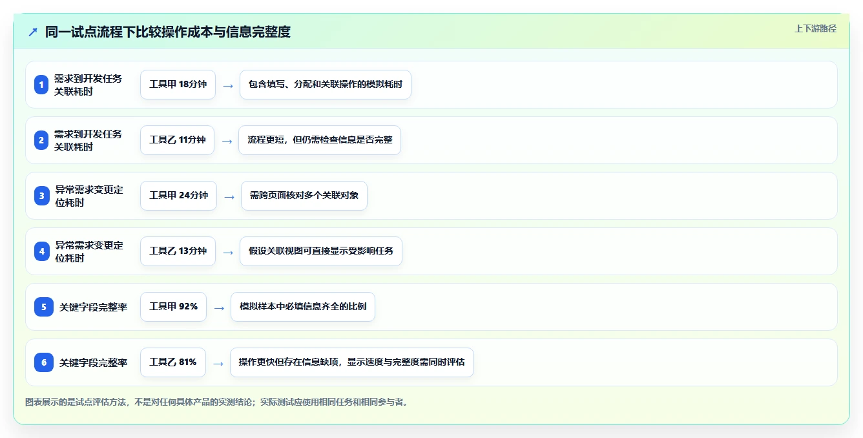The height and width of the screenshot is (438, 863).
Task: Click the 工具乙 81% chip
Action: [172, 362]
